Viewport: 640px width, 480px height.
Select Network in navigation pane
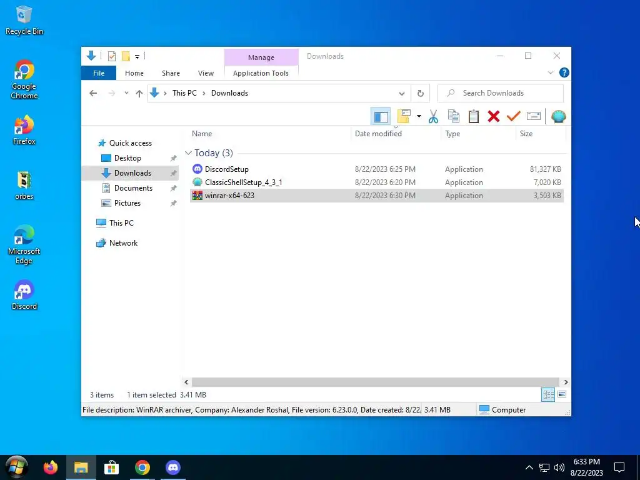coord(123,243)
